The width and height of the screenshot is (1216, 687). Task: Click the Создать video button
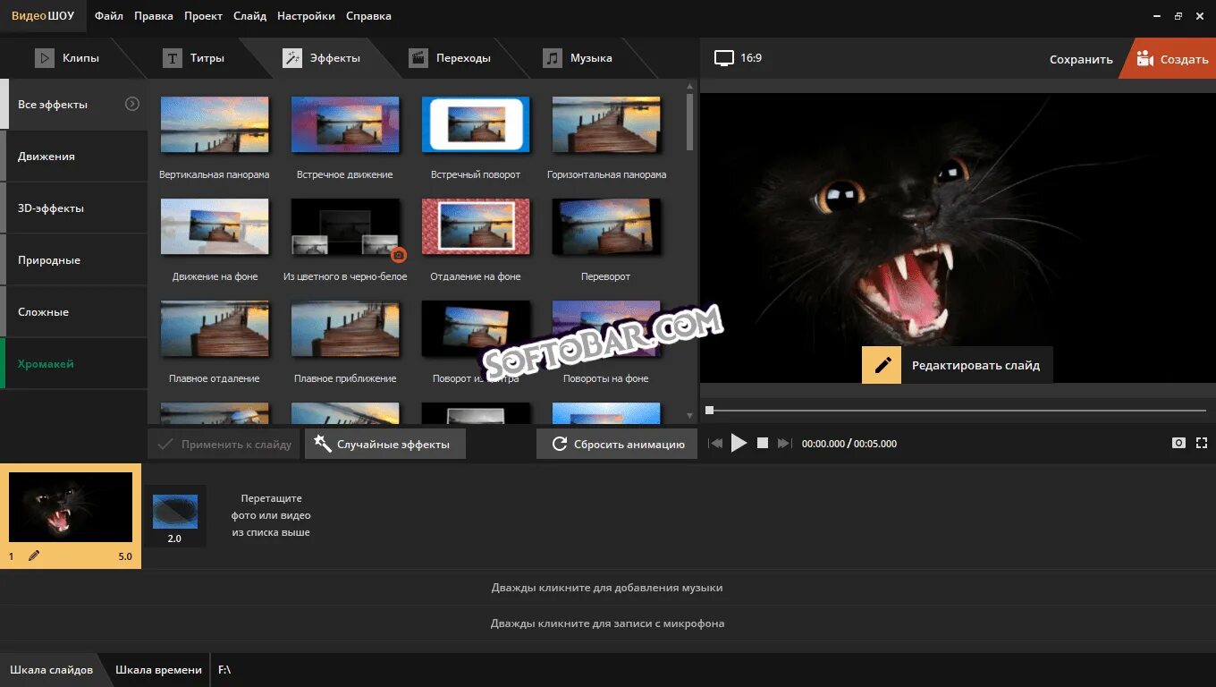click(x=1172, y=59)
